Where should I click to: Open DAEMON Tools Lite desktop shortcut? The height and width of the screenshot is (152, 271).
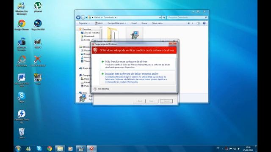(x=22, y=117)
